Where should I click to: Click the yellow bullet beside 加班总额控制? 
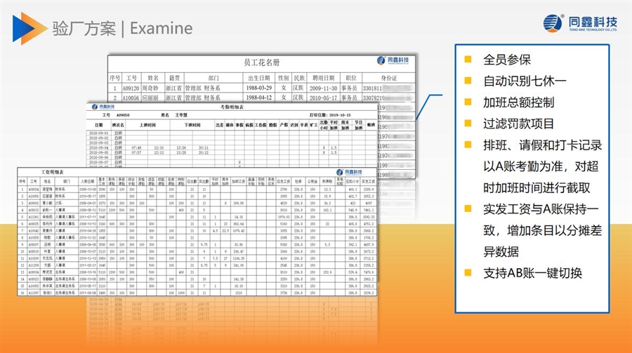[x=468, y=102]
